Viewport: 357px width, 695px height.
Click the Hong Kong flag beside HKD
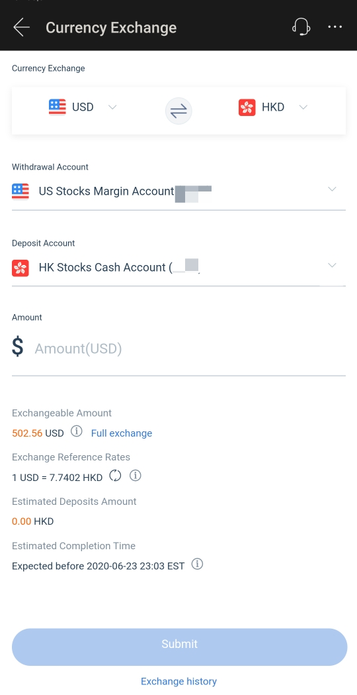[247, 107]
